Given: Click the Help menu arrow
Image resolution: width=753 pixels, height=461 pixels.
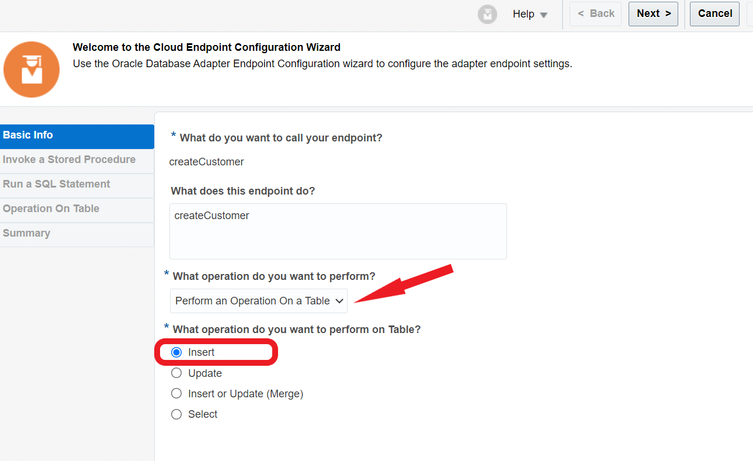Looking at the screenshot, I should (544, 15).
